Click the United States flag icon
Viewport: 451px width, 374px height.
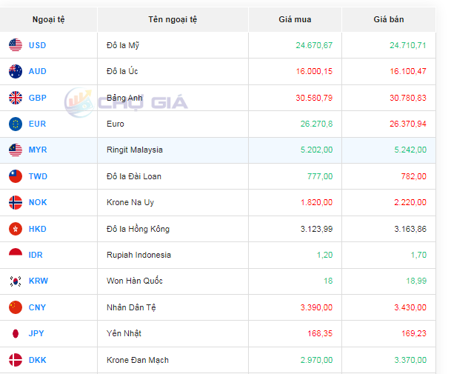(x=16, y=46)
